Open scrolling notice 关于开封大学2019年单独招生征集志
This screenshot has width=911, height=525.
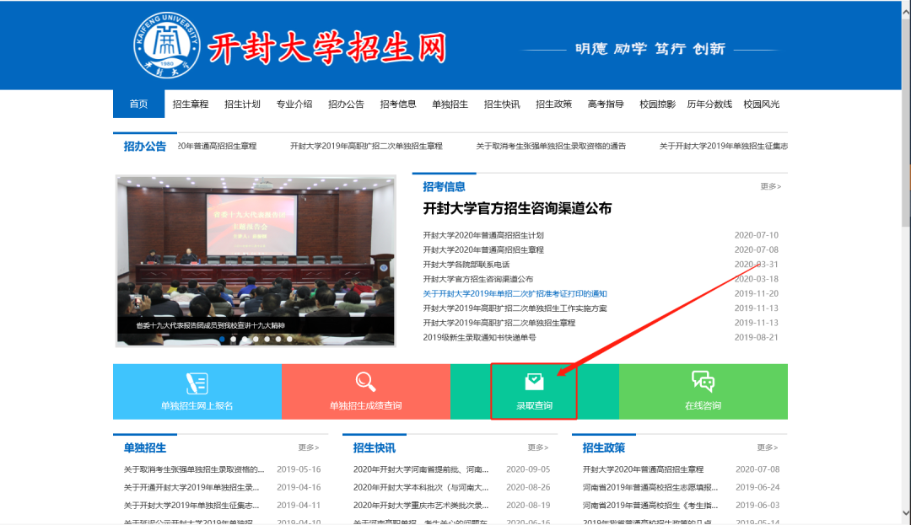point(724,146)
